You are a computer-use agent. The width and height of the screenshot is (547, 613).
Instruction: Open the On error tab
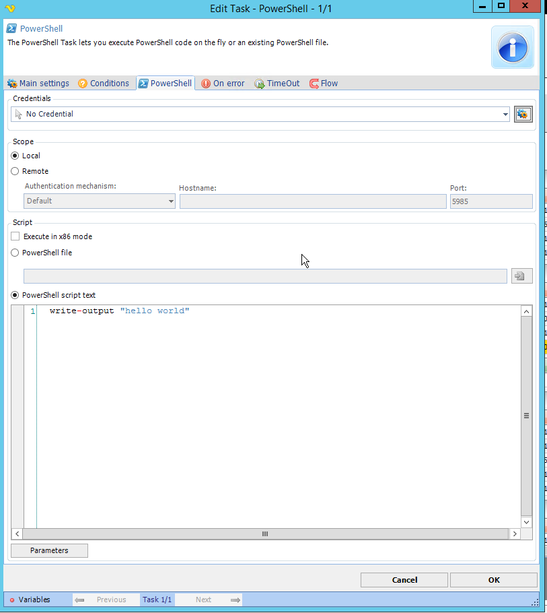(223, 84)
